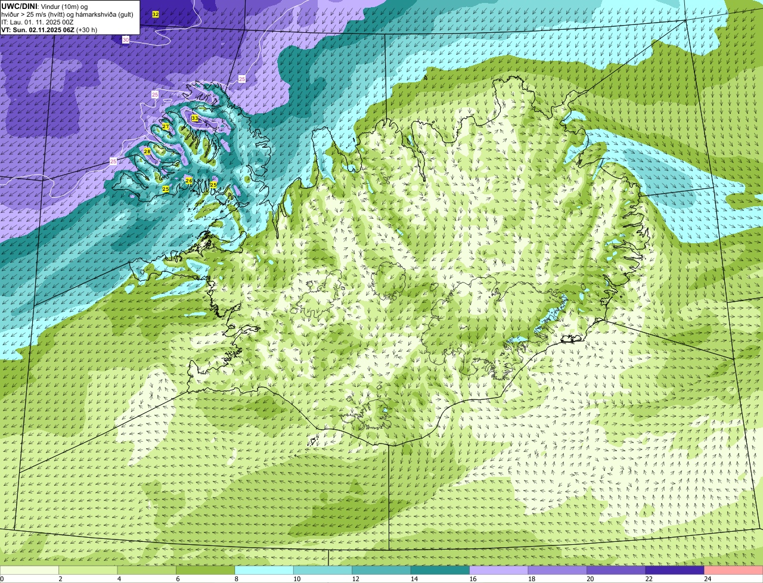Image resolution: width=763 pixels, height=583 pixels.
Task: Click the 14–16 m/s dark teal swatch
Action: coord(440,570)
